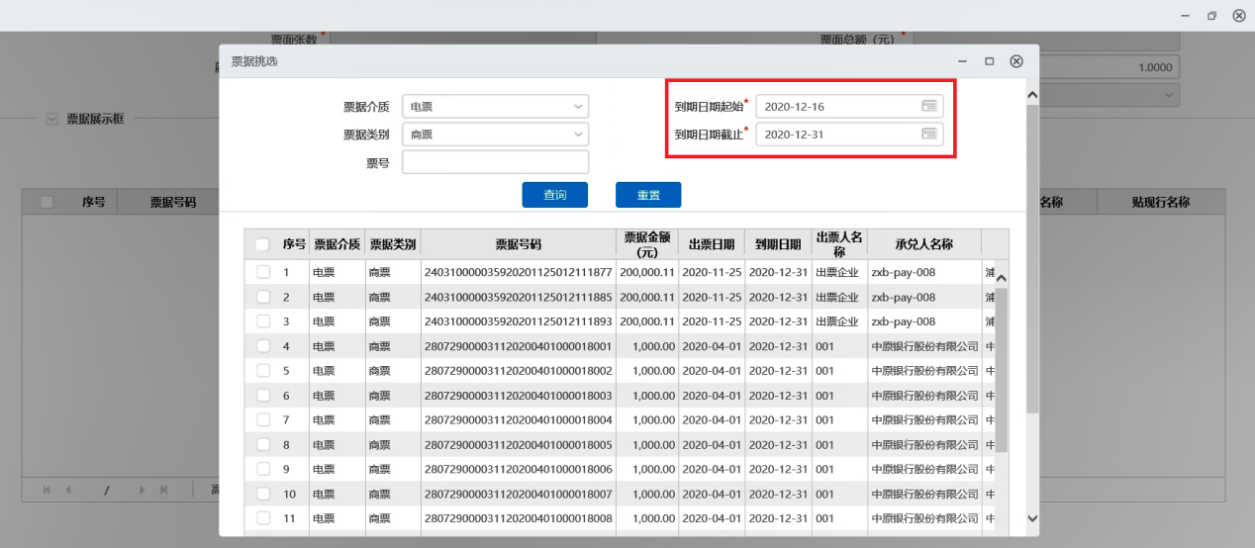1255x548 pixels.
Task: Sort by 出票日期 column header
Action: point(712,244)
